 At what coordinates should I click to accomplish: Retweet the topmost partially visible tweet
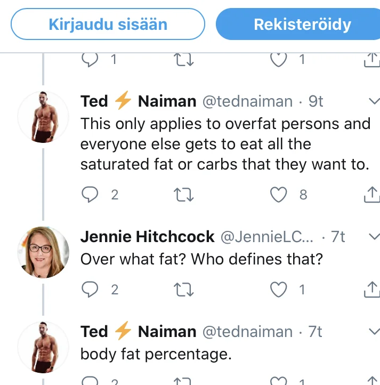[x=184, y=60]
